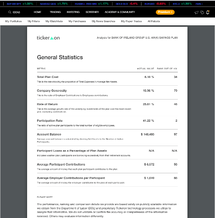Open the notifications bell icon
Image resolution: width=215 pixels, height=218 pixels.
[208, 12]
